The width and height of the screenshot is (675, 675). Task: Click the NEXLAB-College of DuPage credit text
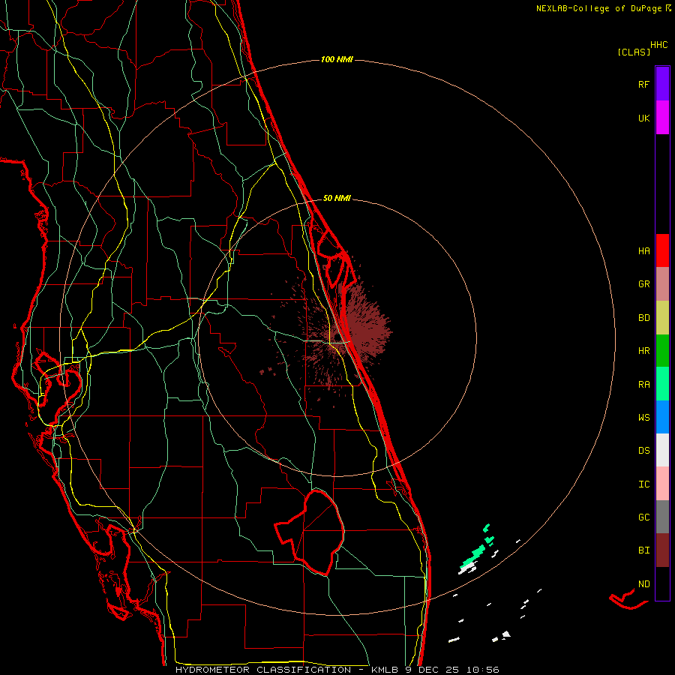598,8
